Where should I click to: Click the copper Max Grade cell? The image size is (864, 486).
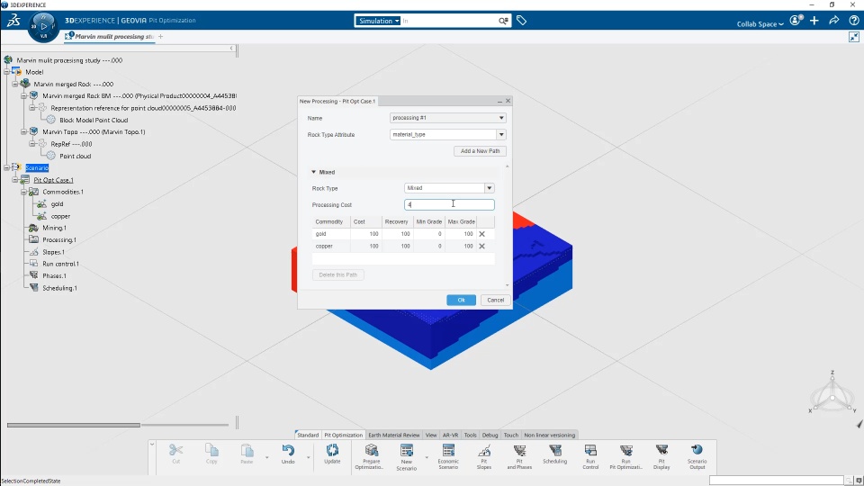pos(461,247)
